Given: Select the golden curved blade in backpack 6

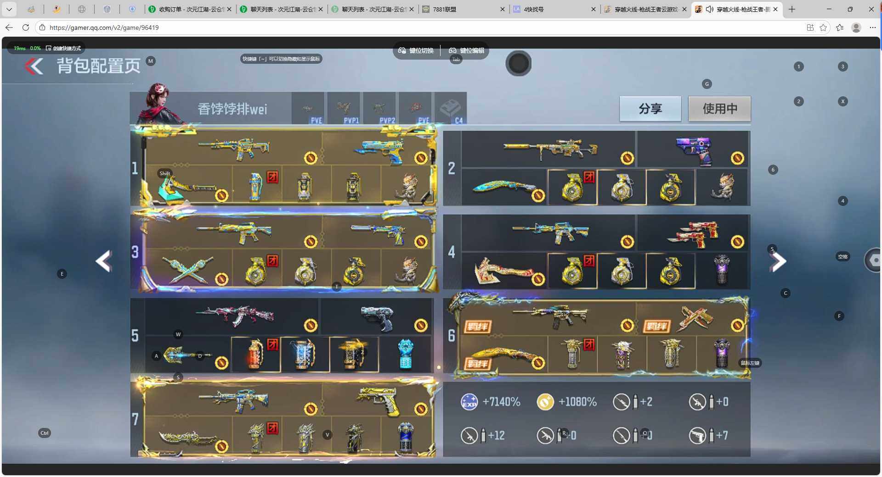Looking at the screenshot, I should pos(503,356).
